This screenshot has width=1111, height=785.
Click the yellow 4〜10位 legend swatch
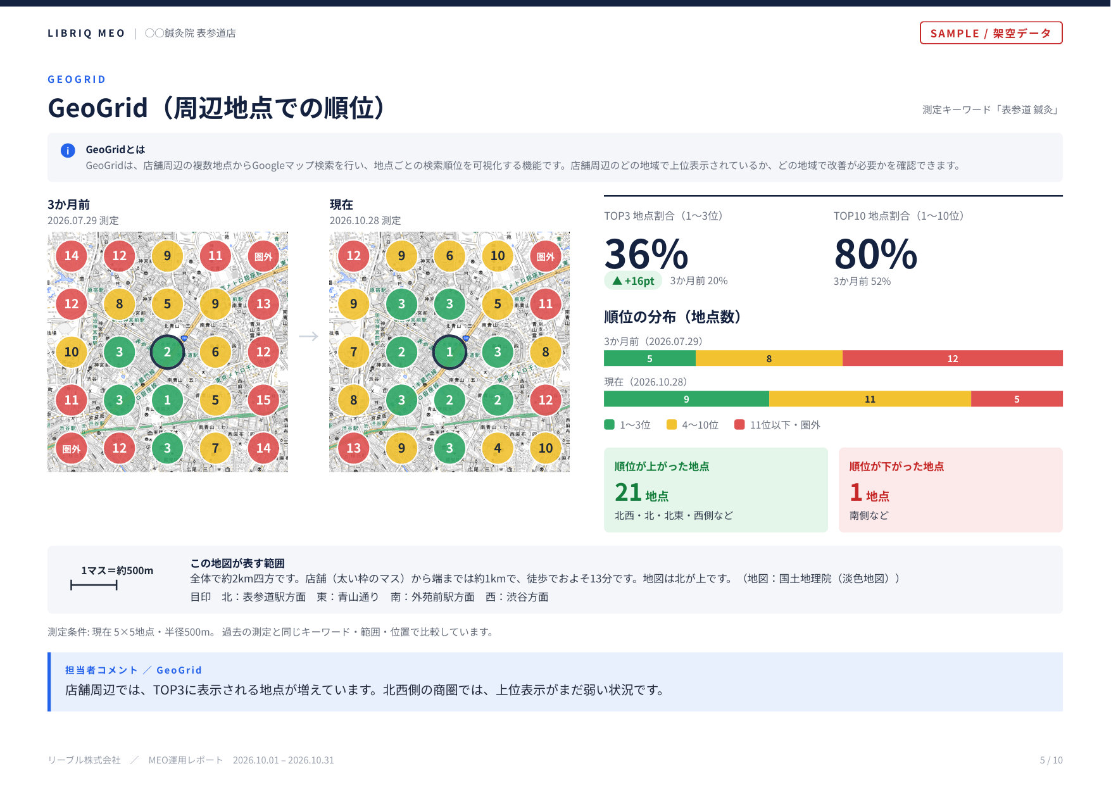click(x=672, y=425)
